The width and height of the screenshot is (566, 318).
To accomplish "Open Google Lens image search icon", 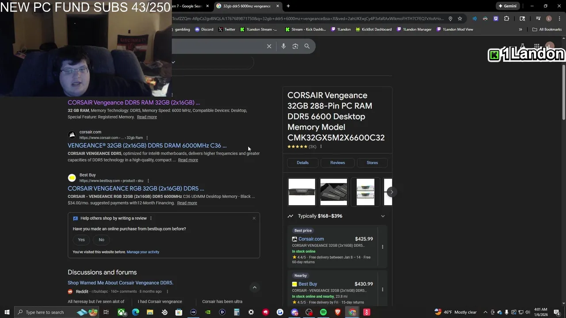I will point(295,46).
